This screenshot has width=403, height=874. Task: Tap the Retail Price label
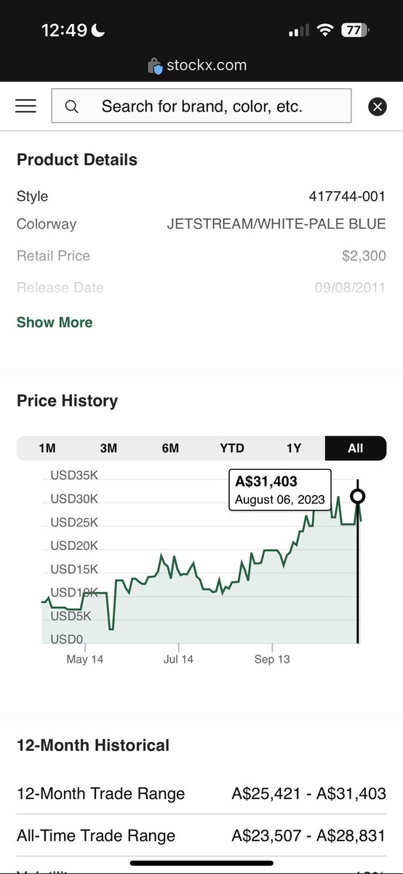[54, 256]
